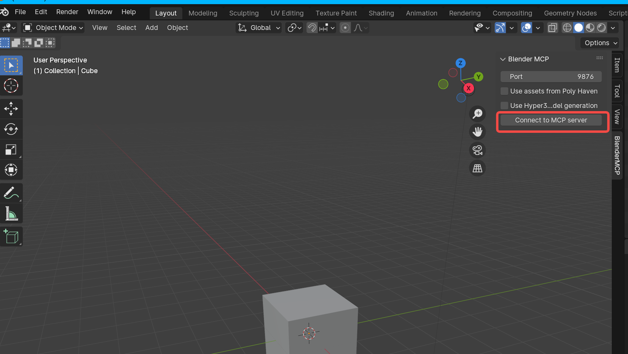The image size is (628, 354).
Task: Switch to the Sculpting workspace tab
Action: tap(244, 13)
